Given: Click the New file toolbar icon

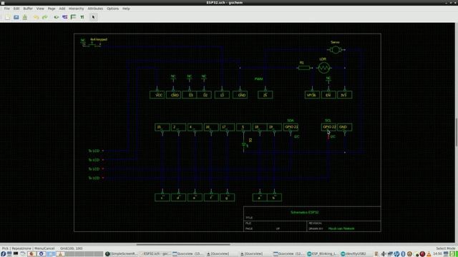Looking at the screenshot, I should point(8,17).
